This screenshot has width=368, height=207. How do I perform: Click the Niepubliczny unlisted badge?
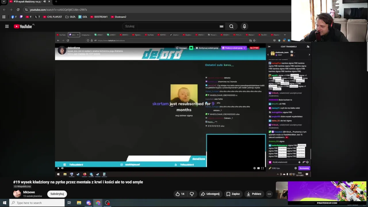(x=22, y=186)
